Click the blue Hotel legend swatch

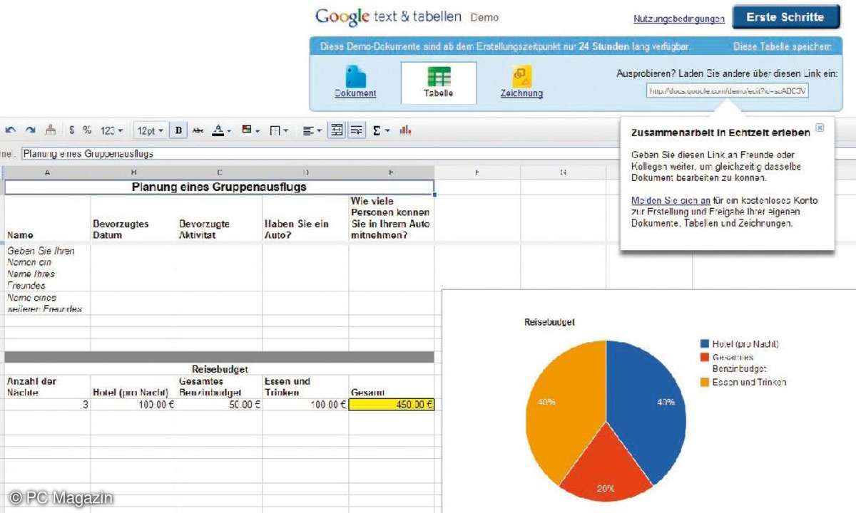point(705,344)
